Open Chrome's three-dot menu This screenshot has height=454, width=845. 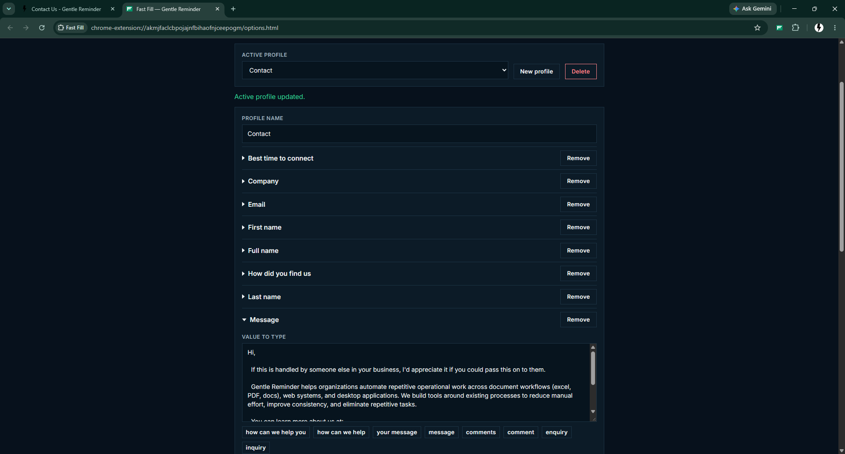[x=835, y=28]
